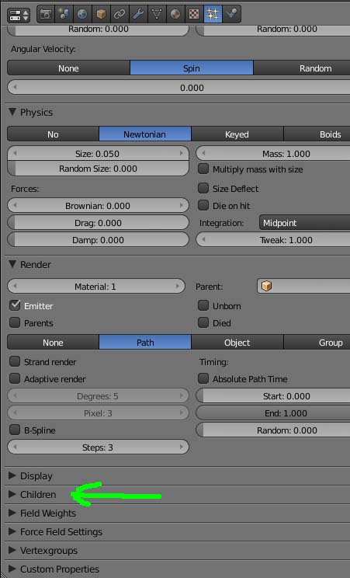Select Group render type
Image resolution: width=350 pixels, height=578 pixels.
coord(317,343)
